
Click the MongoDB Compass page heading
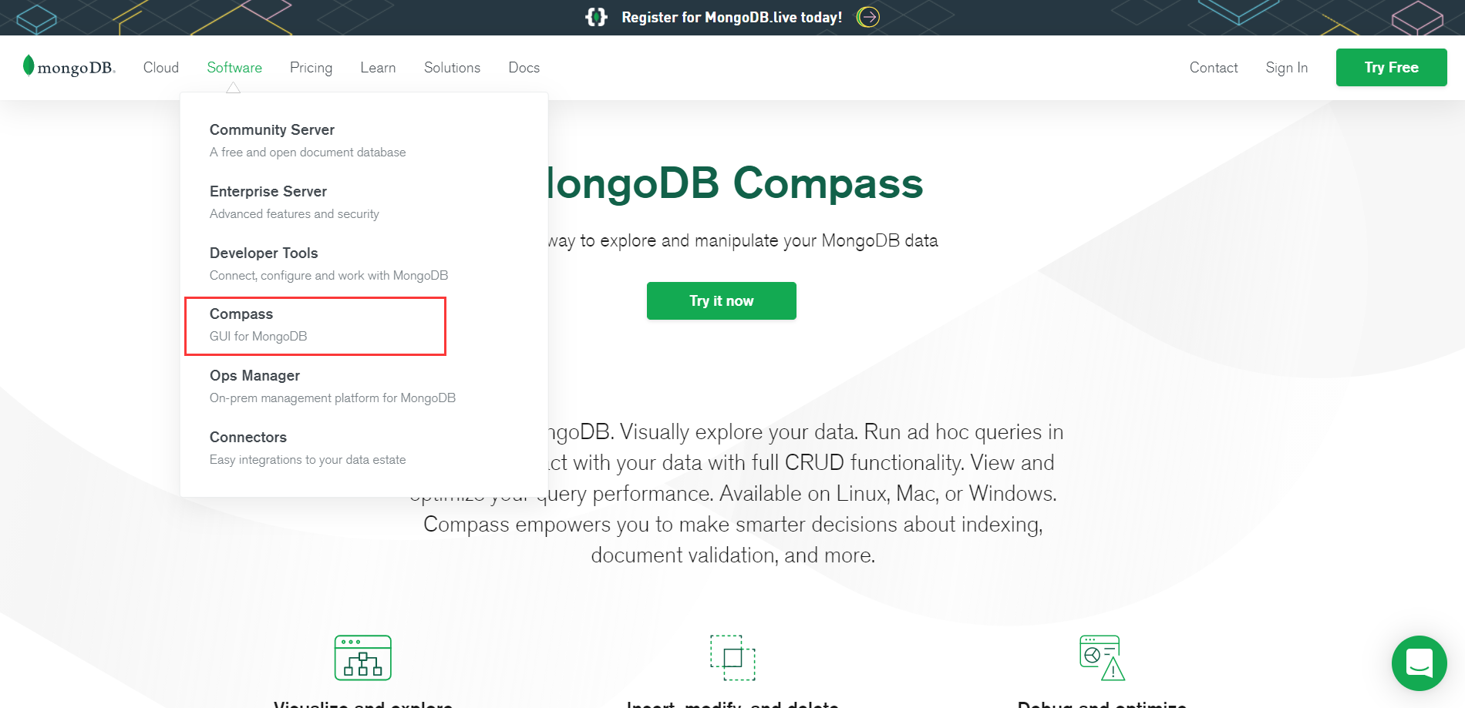736,183
